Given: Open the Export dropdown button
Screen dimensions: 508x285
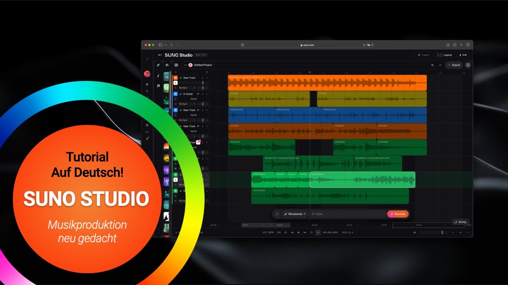Looking at the screenshot, I should click(x=454, y=65).
